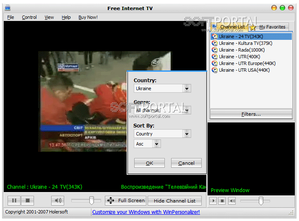Select Ukraine - UTR Europe(440K) channel
Image resolution: width=299 pixels, height=221 pixels.
[251, 63]
